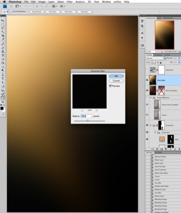Select the Lasso tool

3,28
